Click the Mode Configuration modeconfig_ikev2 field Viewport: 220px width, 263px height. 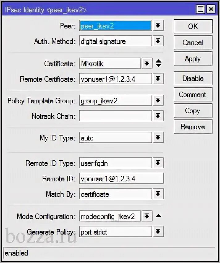[110, 216]
